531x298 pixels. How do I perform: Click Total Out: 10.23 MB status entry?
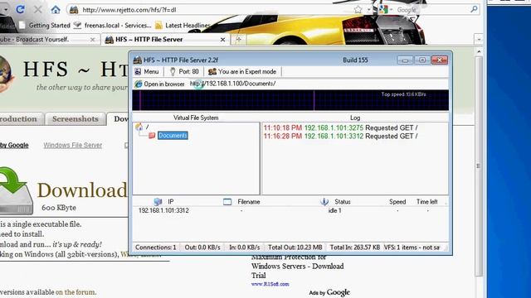point(295,248)
